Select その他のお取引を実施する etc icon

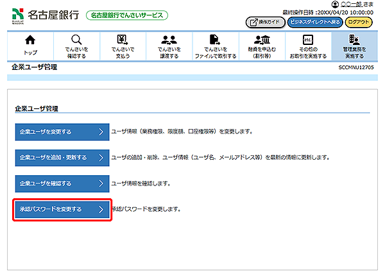point(307,40)
